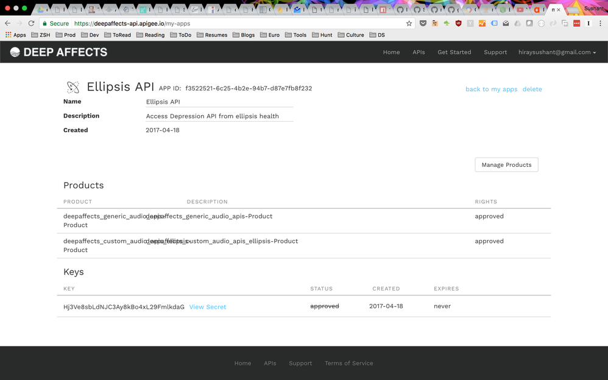Screen dimensions: 608x380
Task: Click the orange chart extension icon
Action: 482,23
